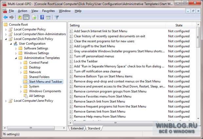Click the Console Root folder icon

coord(6,25)
